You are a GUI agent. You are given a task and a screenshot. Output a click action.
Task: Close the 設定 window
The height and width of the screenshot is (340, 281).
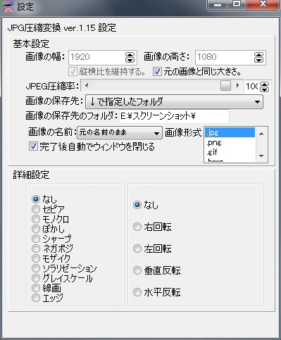263,4
